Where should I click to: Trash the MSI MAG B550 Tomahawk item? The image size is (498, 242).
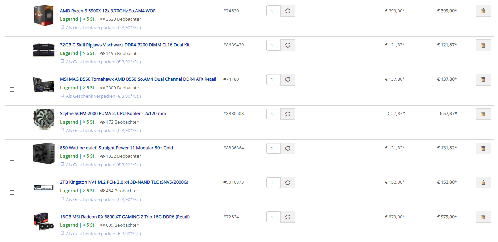tap(483, 79)
